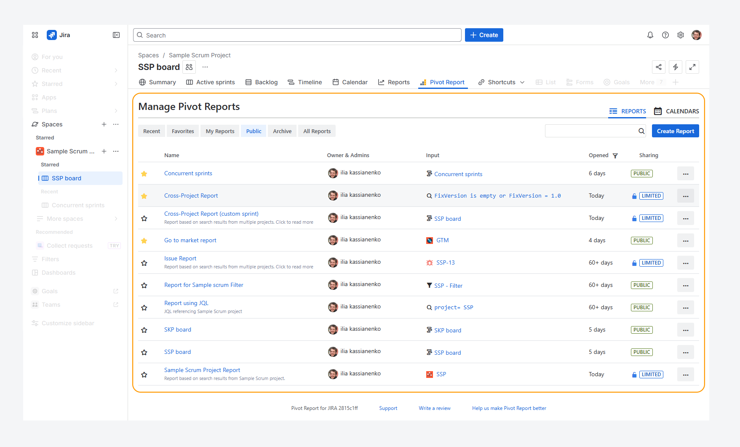Favorite the Report using JQL star

click(144, 308)
